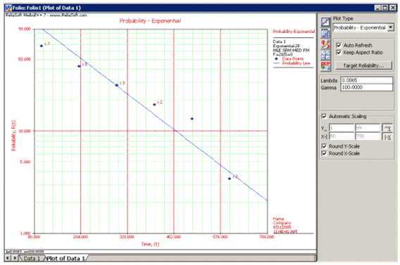
Task: Click the X-axis scale button
Action: tap(387, 136)
